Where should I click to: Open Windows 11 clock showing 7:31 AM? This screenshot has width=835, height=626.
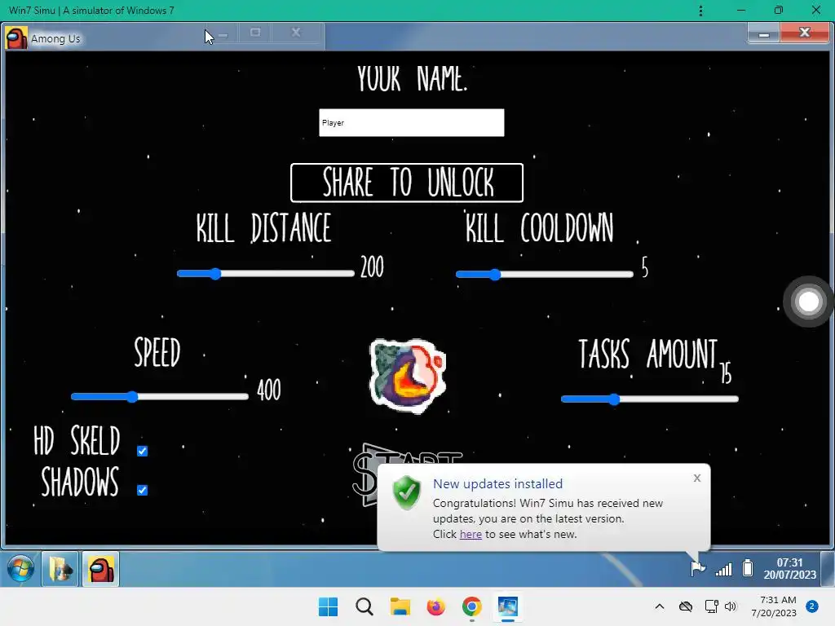[774, 606]
